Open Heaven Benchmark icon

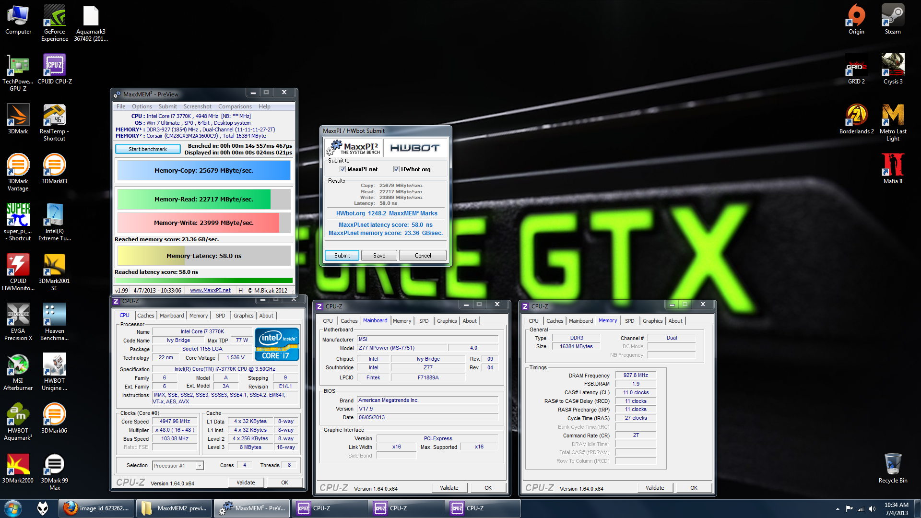55,322
